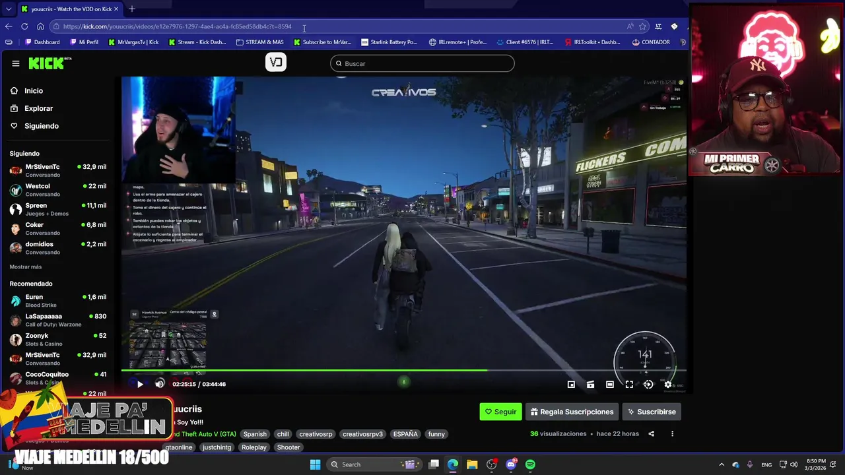Open CocoCoquitoo recommended channel
This screenshot has height=475, width=845.
click(x=58, y=378)
